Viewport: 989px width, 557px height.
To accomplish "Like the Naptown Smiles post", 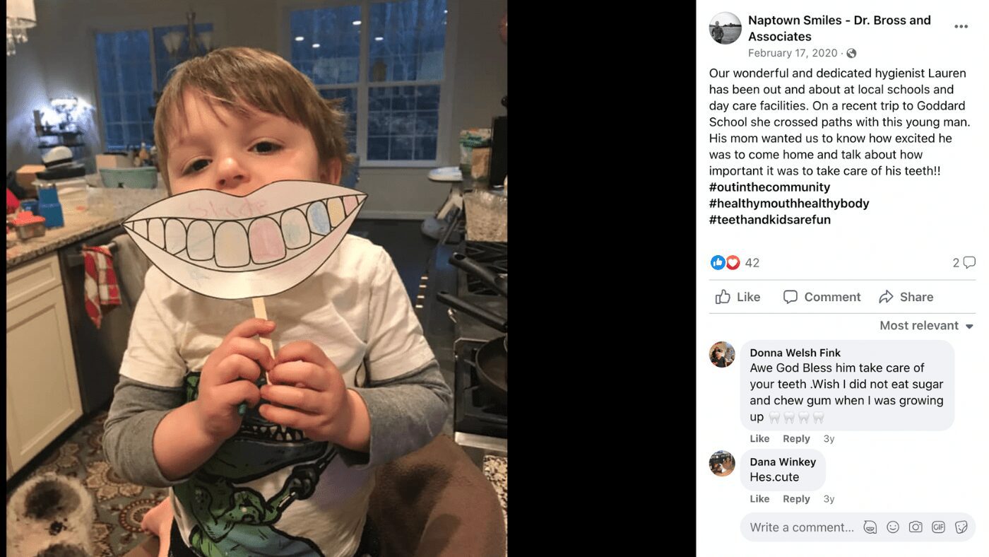I will coord(738,297).
